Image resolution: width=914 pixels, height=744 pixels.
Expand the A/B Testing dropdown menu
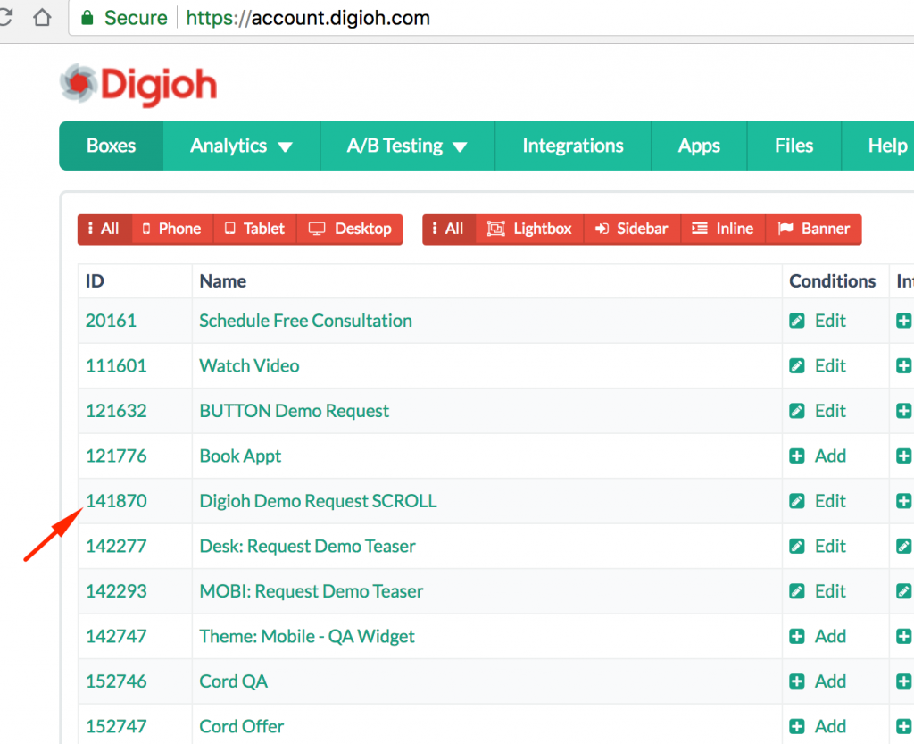coord(407,146)
